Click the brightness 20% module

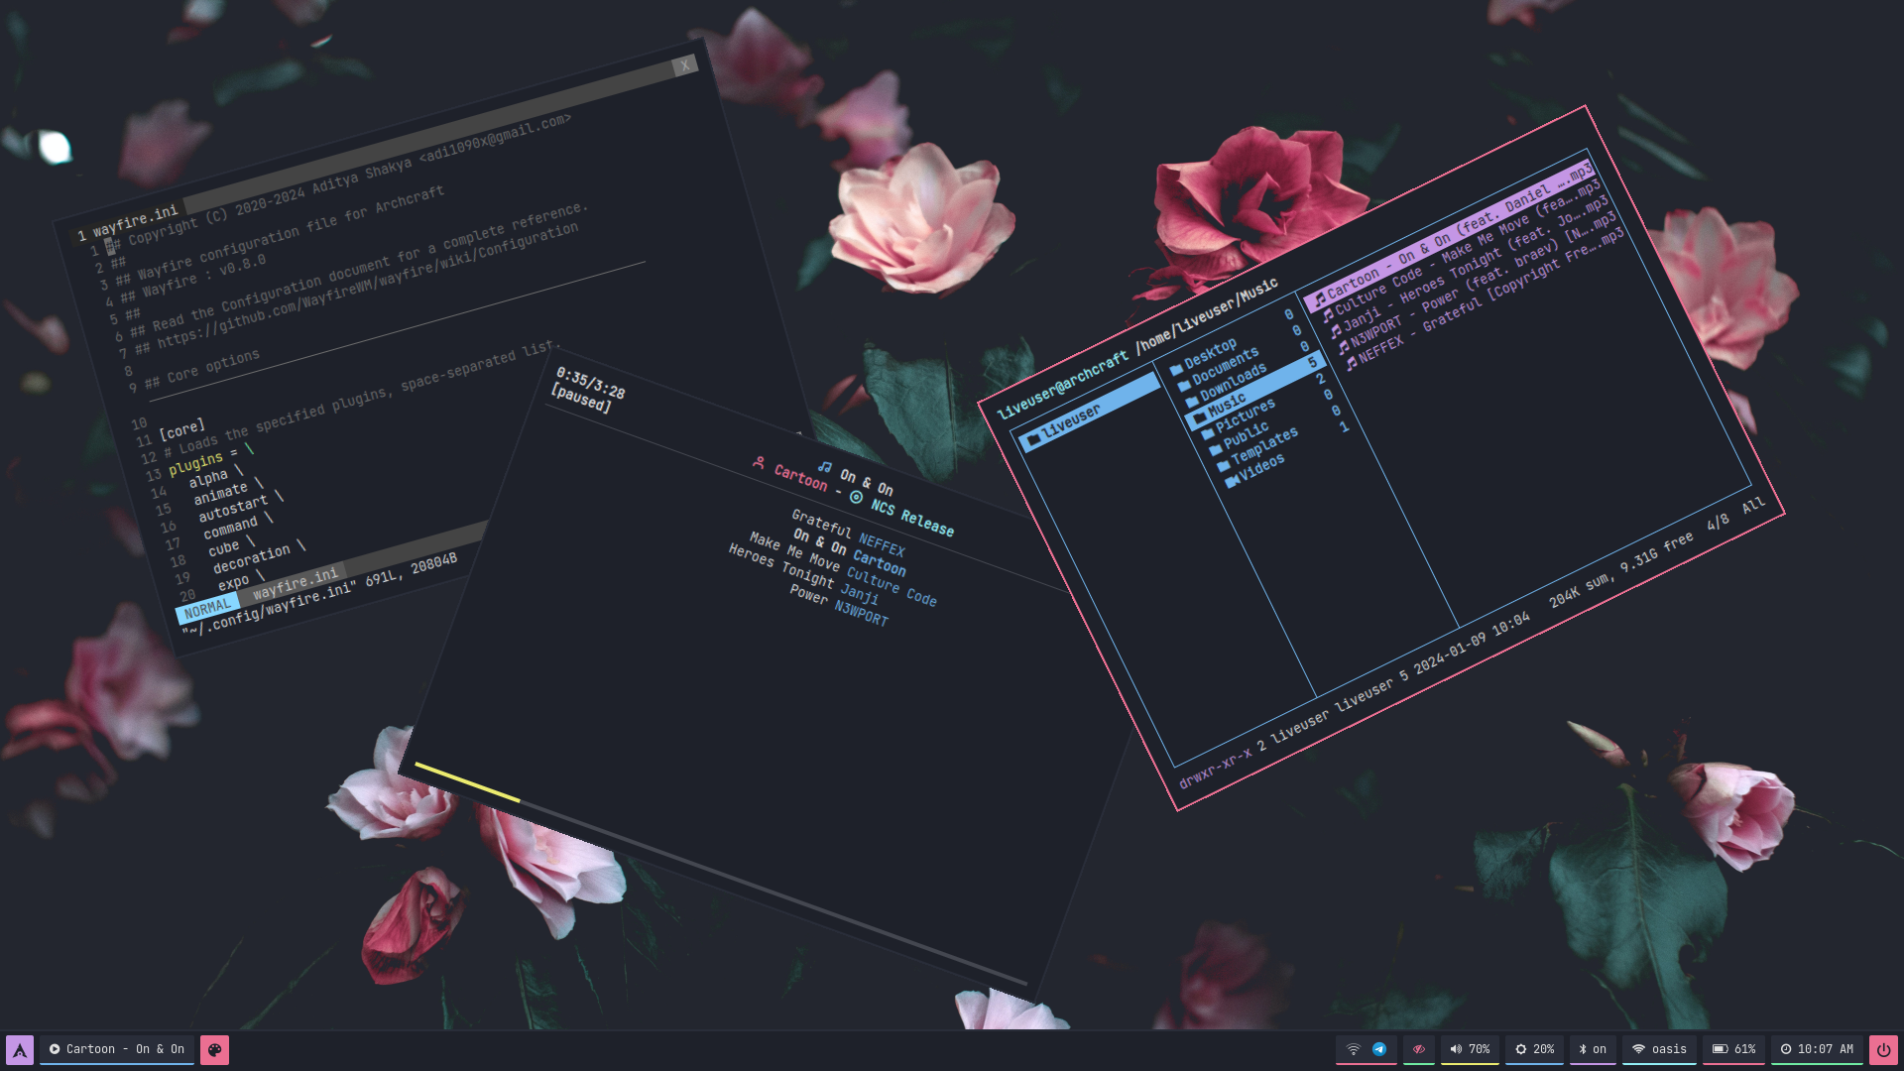(x=1534, y=1049)
